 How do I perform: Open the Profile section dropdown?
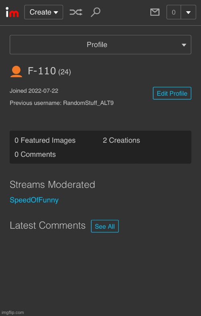coord(100,45)
